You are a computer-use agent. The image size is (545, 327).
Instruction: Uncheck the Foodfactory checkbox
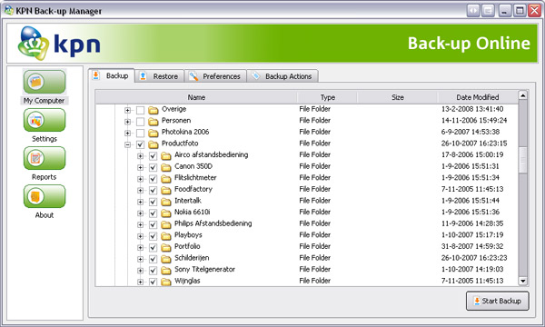(153, 191)
